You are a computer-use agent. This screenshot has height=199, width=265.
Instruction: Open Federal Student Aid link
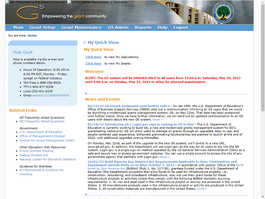(x=34, y=155)
